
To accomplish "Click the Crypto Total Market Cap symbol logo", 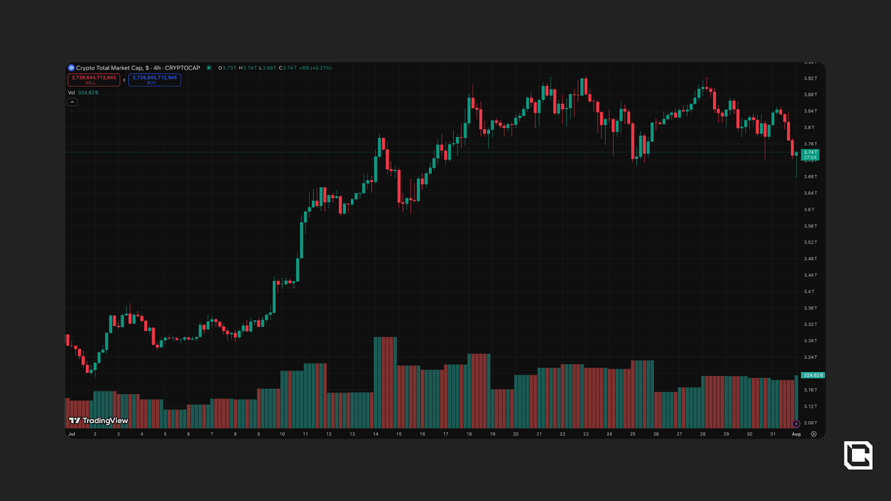I will (71, 68).
